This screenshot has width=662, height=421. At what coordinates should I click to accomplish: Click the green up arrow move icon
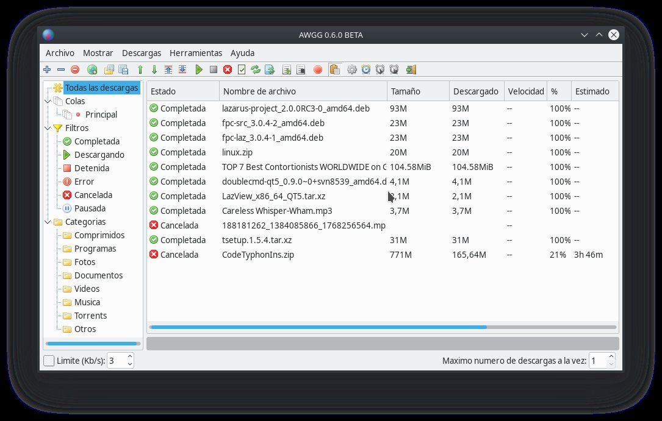pyautogui.click(x=140, y=69)
